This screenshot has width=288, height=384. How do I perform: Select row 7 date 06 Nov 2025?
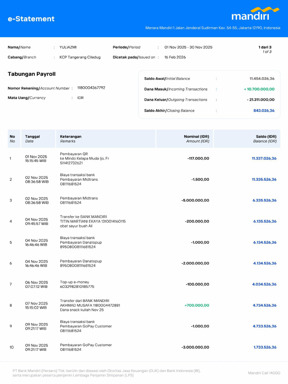36,282
